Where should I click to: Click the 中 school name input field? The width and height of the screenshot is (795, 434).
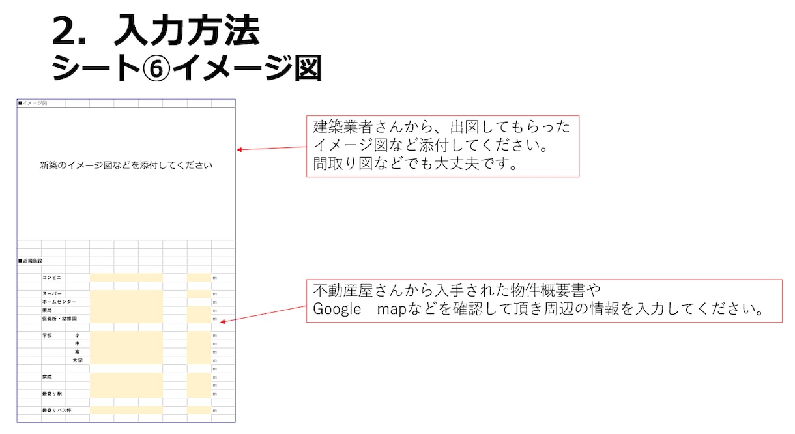click(126, 343)
